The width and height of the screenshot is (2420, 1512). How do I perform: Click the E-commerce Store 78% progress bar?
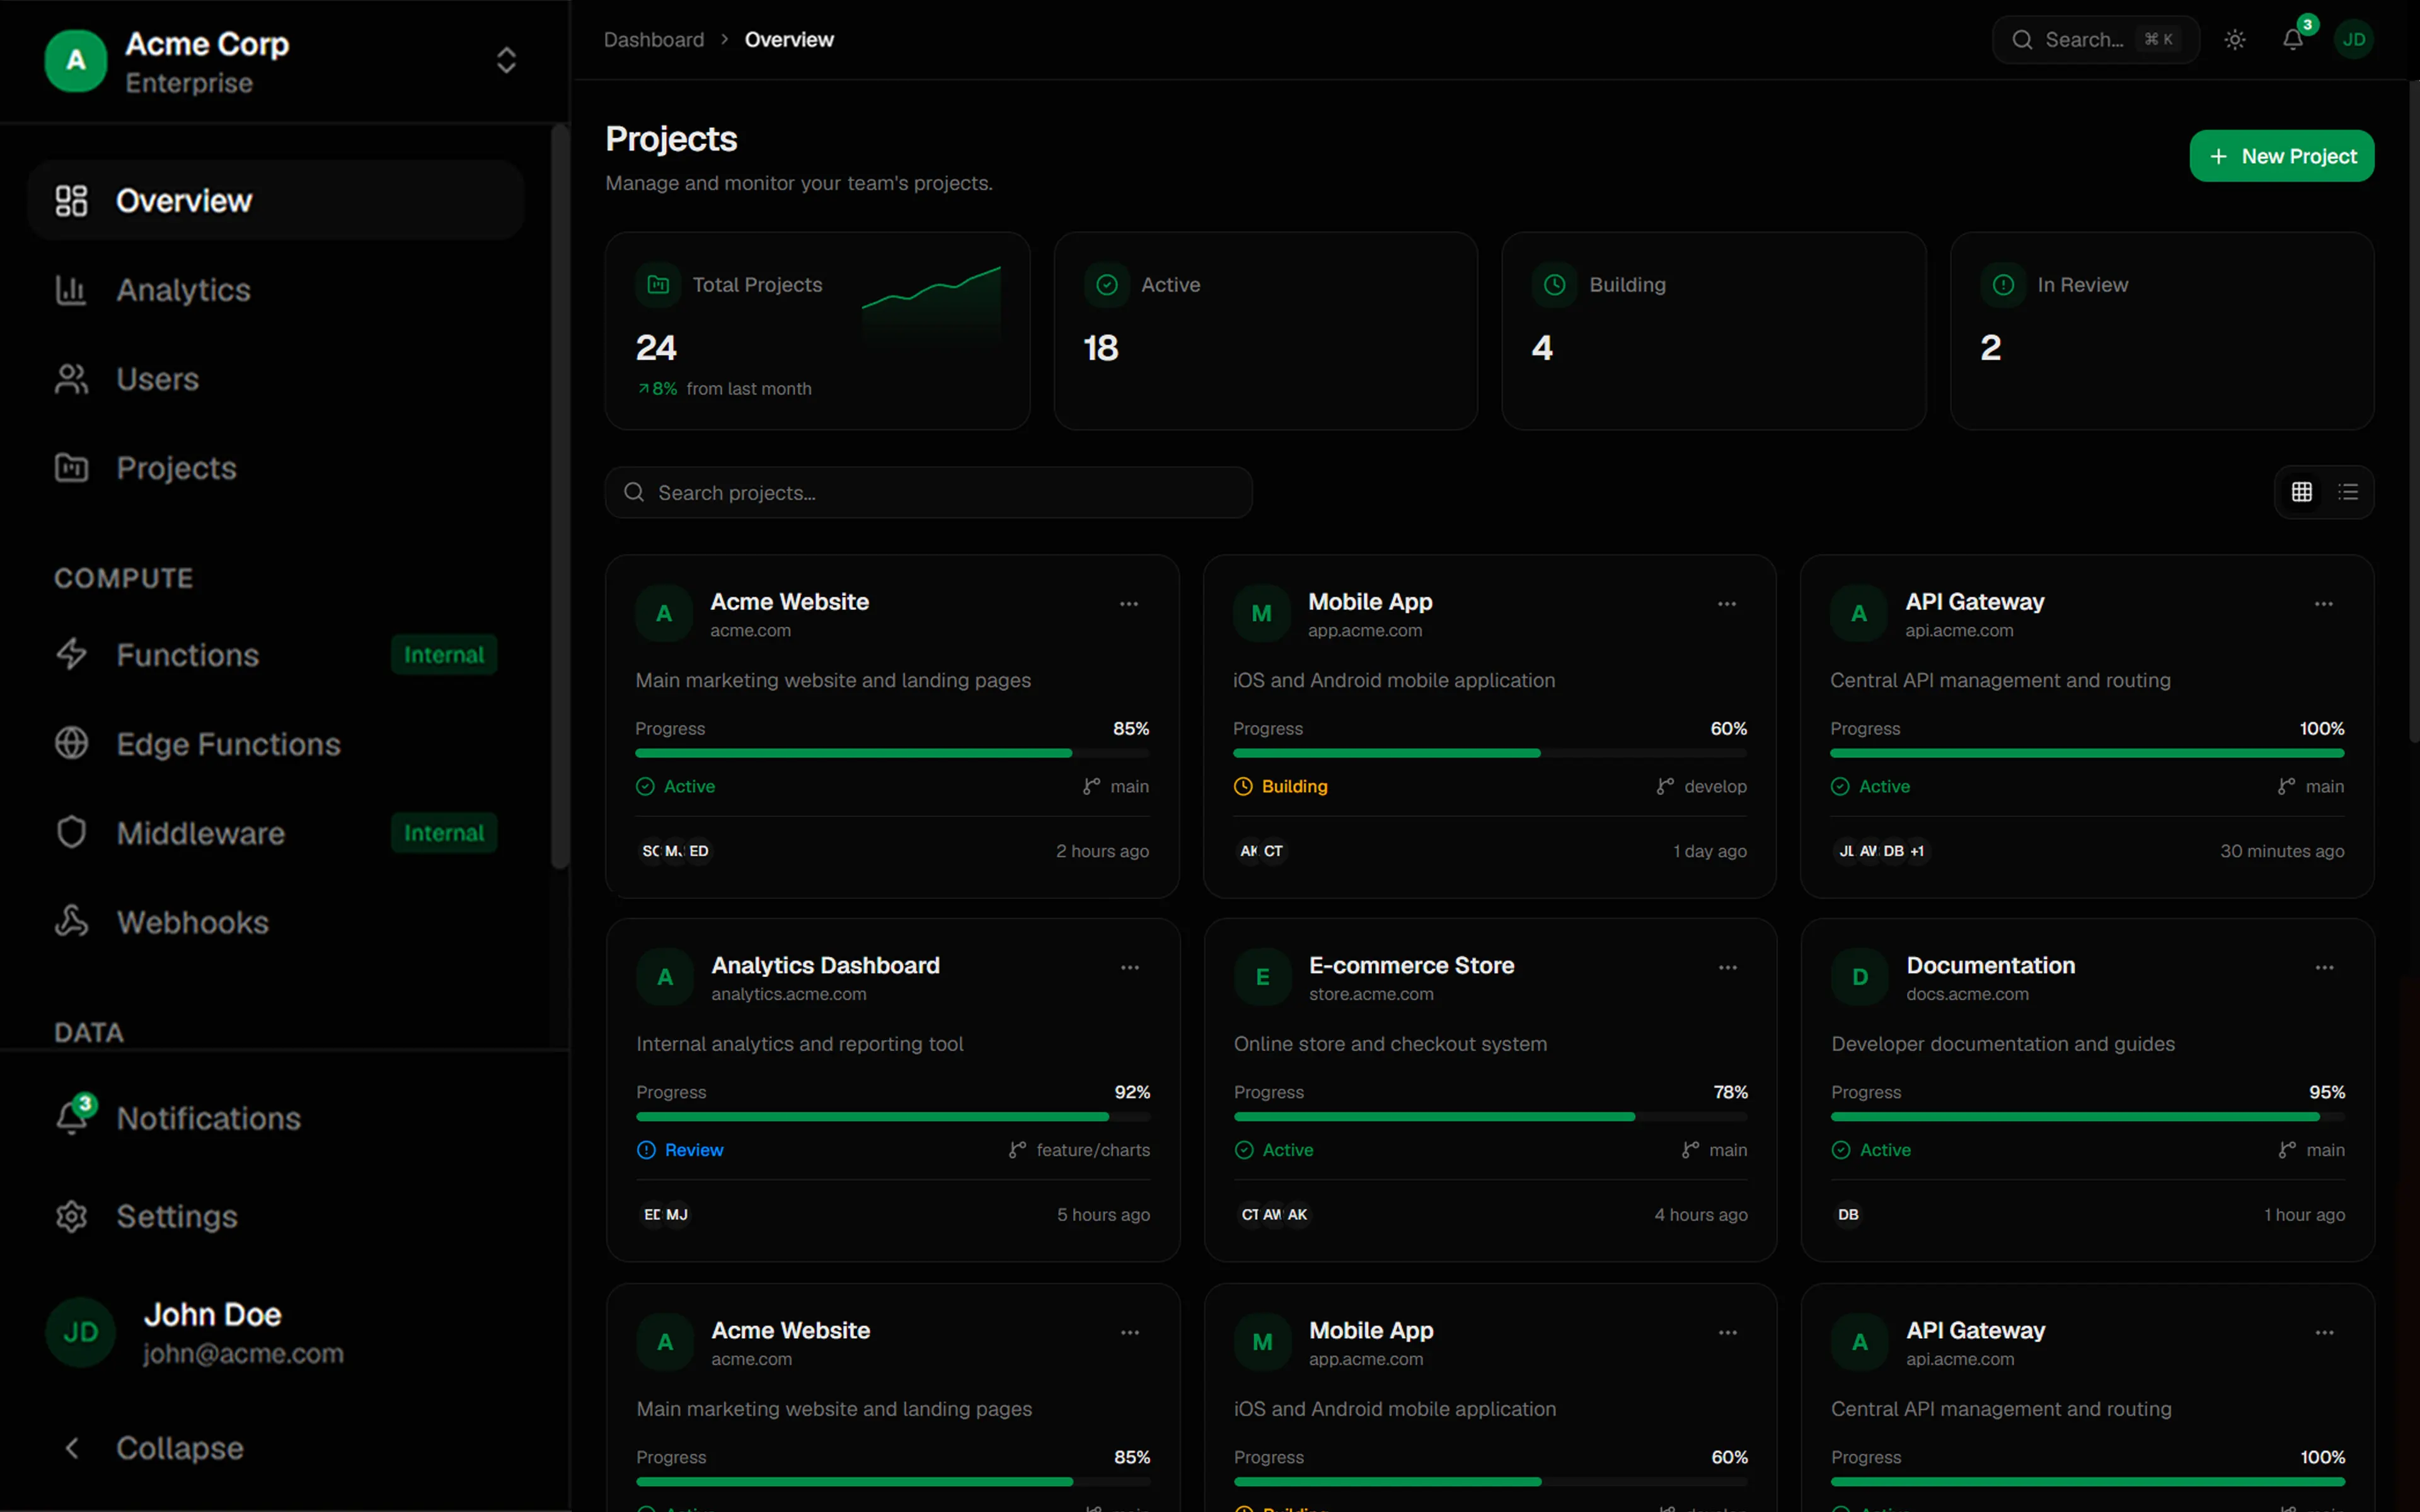[1491, 1116]
